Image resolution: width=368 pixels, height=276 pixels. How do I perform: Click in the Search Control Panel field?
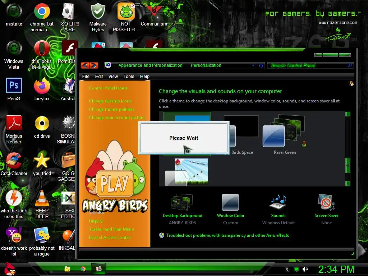(x=310, y=65)
